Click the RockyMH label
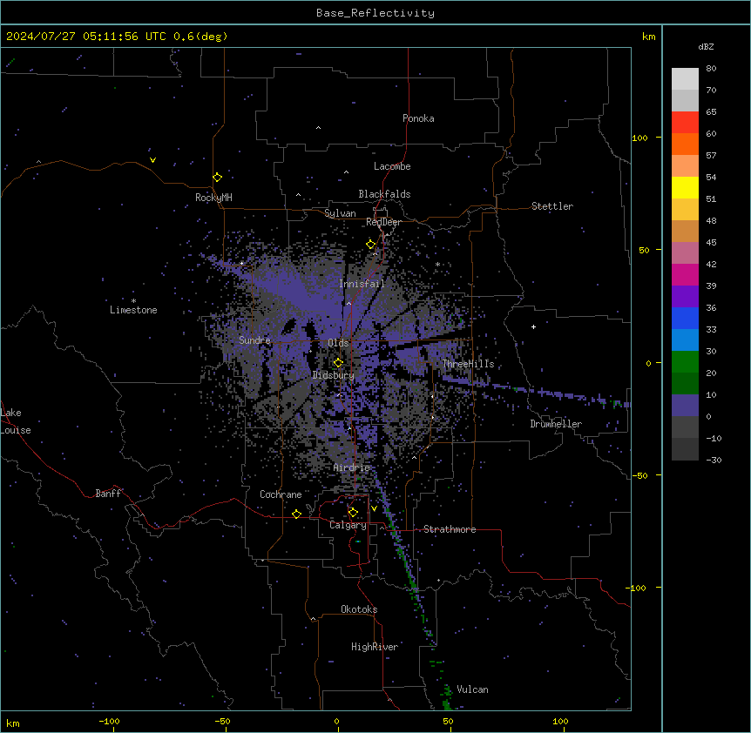The height and width of the screenshot is (733, 751). pyautogui.click(x=213, y=198)
